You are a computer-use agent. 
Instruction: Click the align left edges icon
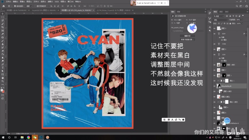coord(51,6)
